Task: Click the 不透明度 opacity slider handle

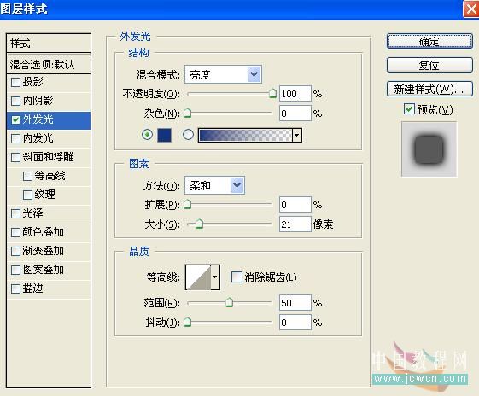Action: (x=272, y=93)
